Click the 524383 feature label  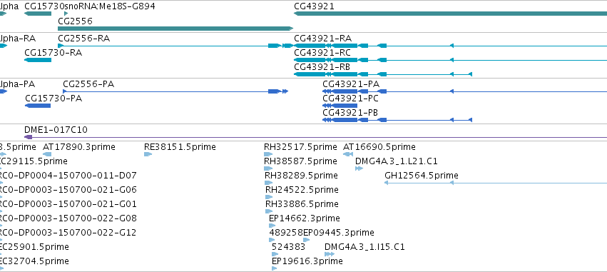tap(288, 247)
